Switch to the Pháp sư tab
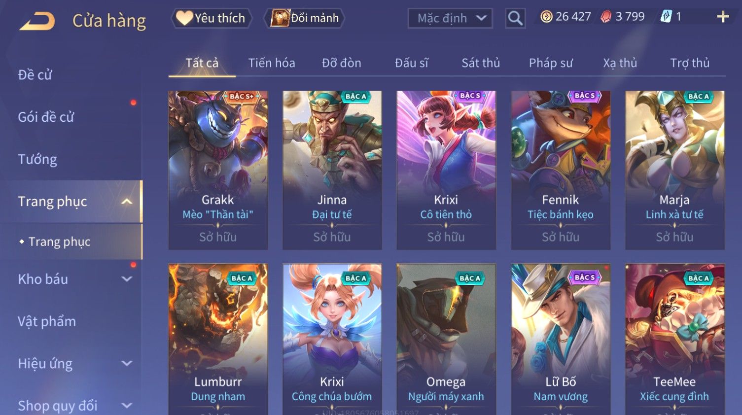This screenshot has width=742, height=415. click(x=551, y=63)
